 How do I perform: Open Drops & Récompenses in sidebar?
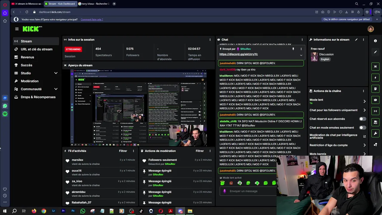tap(36, 97)
